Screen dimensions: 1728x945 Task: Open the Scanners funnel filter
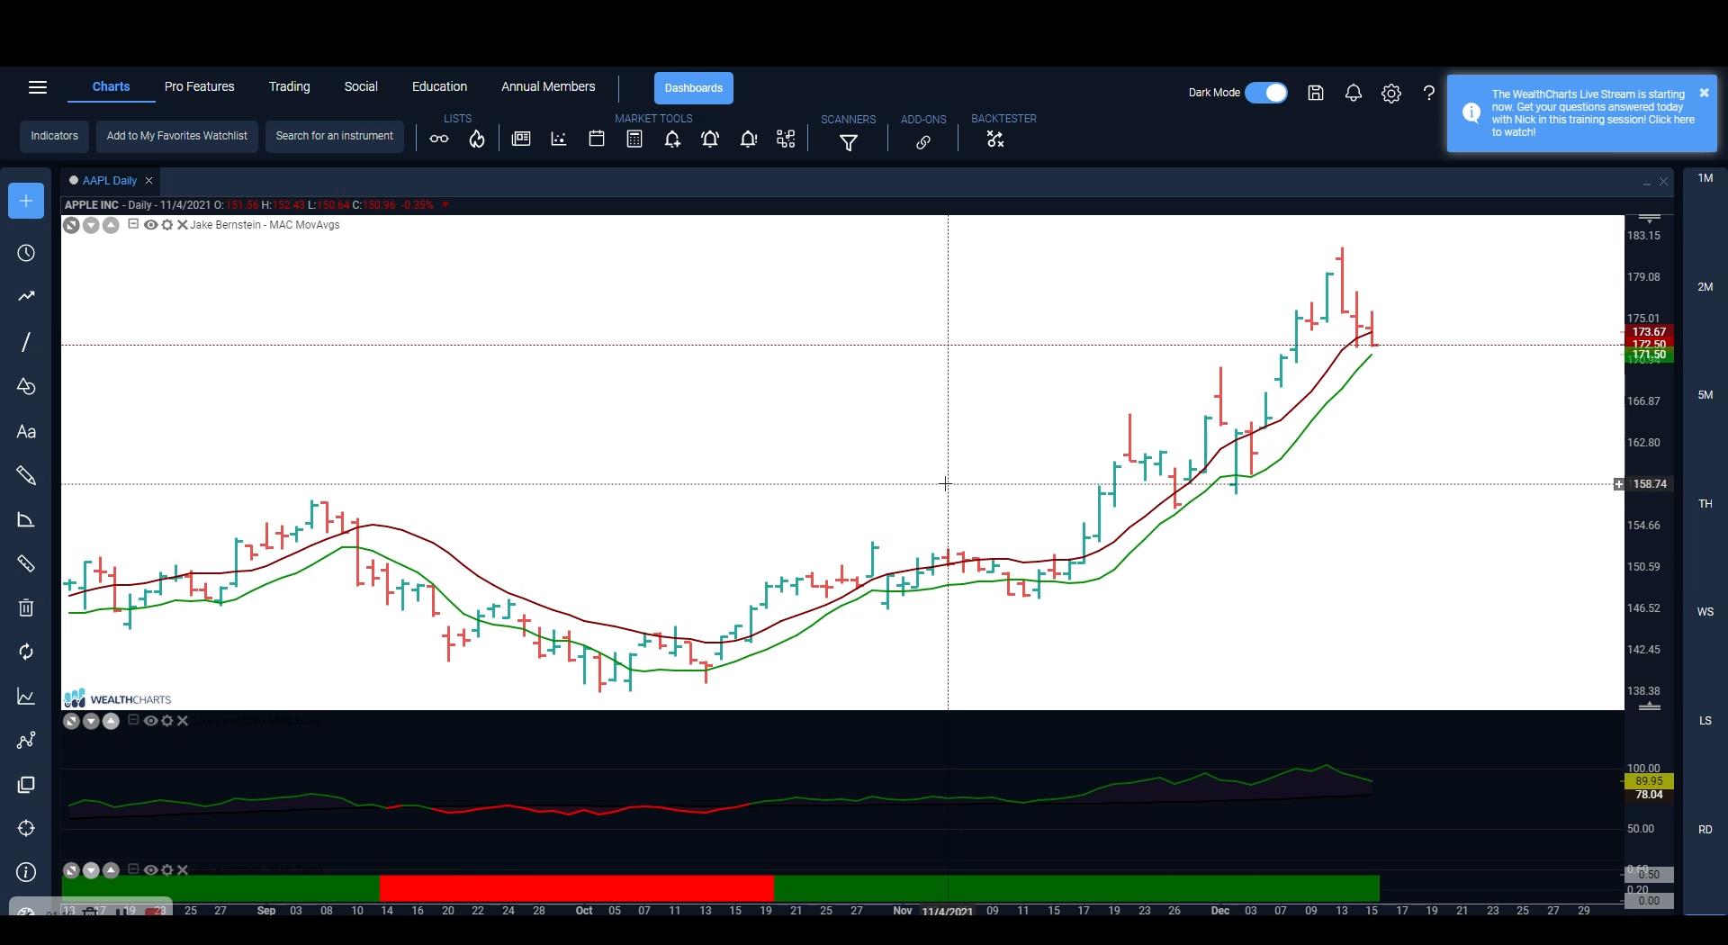pos(848,142)
